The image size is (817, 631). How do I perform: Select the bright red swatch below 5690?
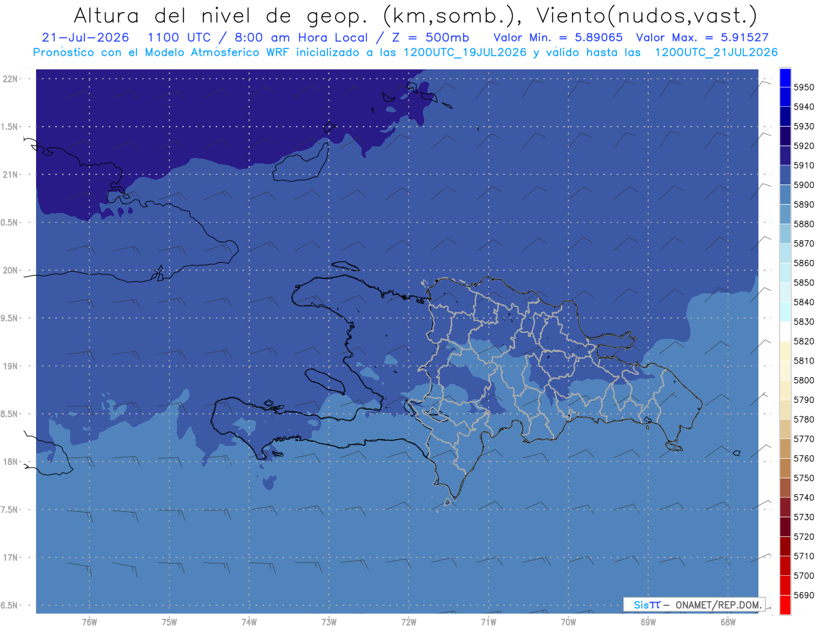(x=784, y=605)
